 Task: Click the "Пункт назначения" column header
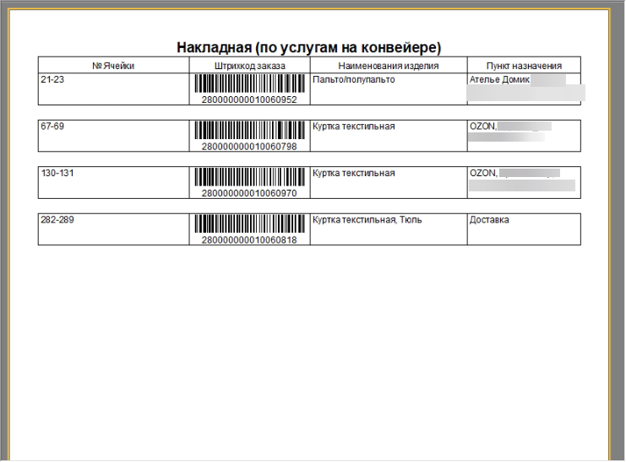tap(524, 66)
